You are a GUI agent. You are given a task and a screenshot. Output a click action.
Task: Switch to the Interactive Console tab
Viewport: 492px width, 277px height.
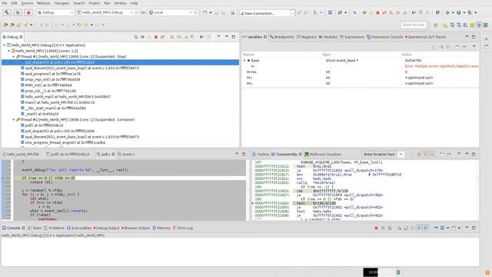[x=384, y=37]
